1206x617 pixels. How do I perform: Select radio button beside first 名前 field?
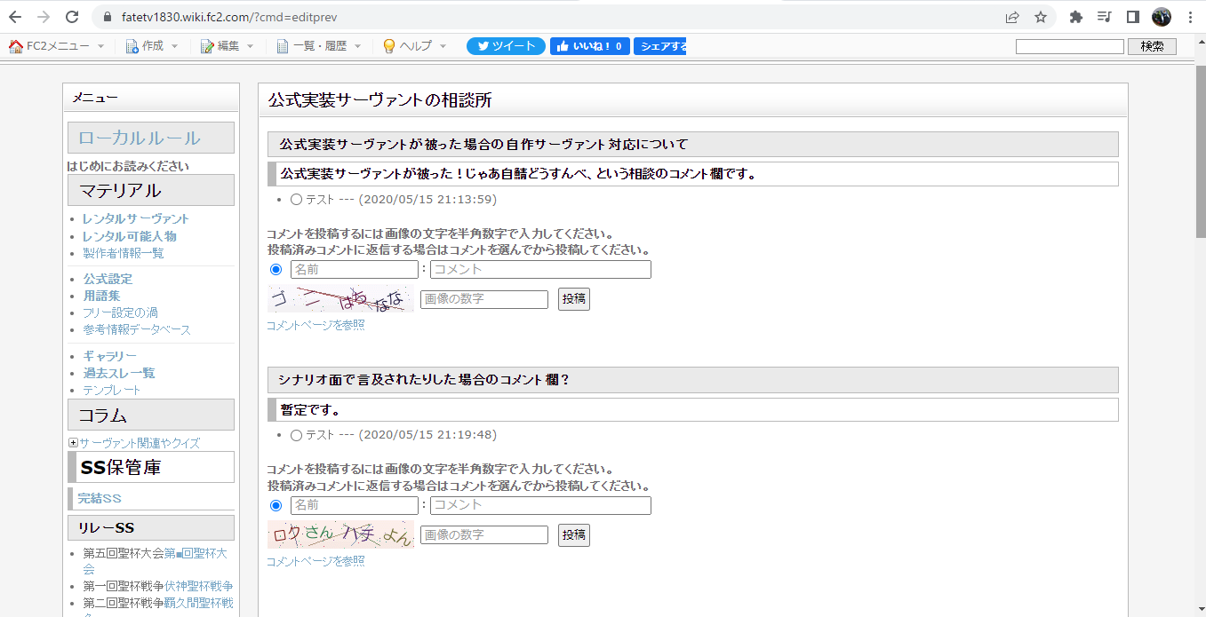pyautogui.click(x=276, y=269)
